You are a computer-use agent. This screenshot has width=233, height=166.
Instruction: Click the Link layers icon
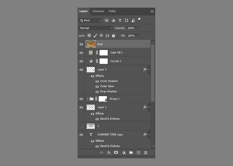(x=101, y=153)
